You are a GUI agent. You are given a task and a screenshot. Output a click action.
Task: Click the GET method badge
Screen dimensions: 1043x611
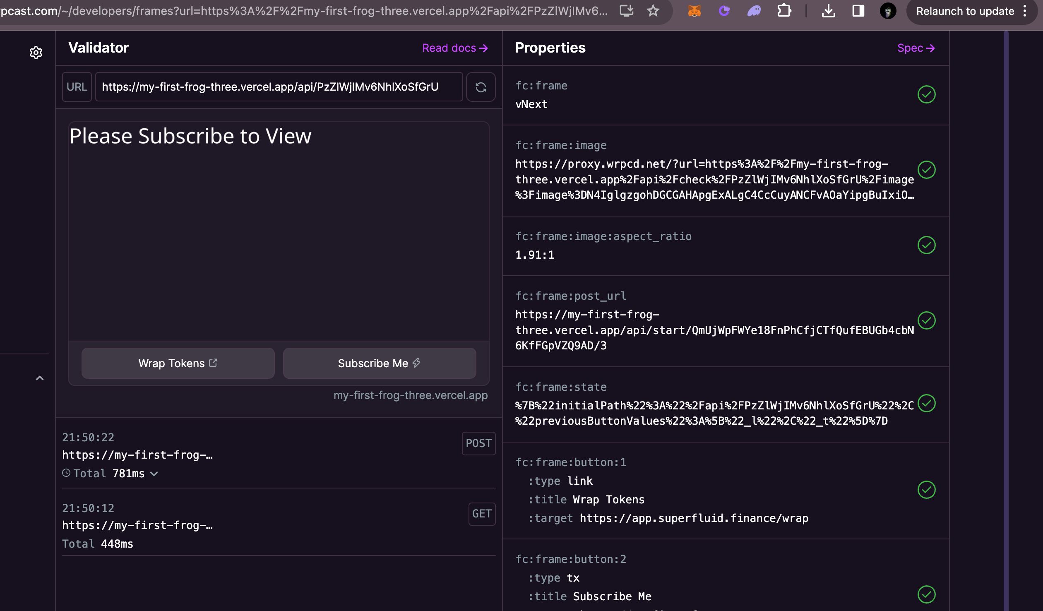tap(482, 514)
